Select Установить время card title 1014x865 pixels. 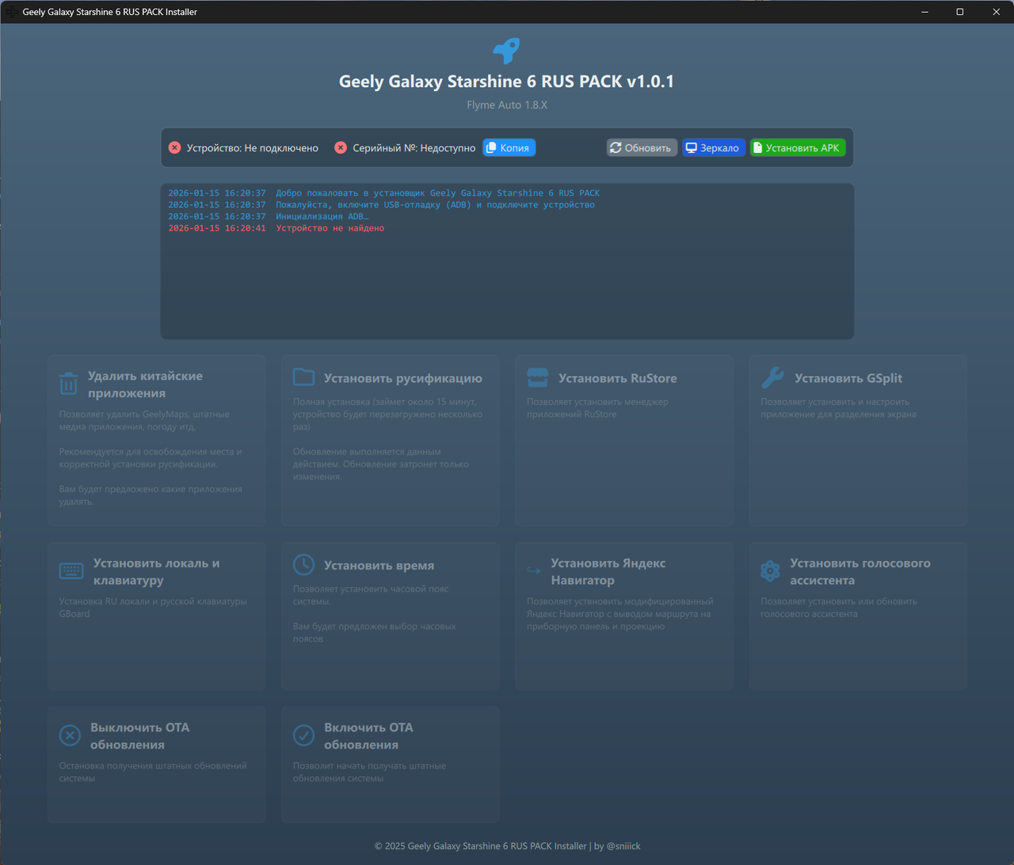379,566
